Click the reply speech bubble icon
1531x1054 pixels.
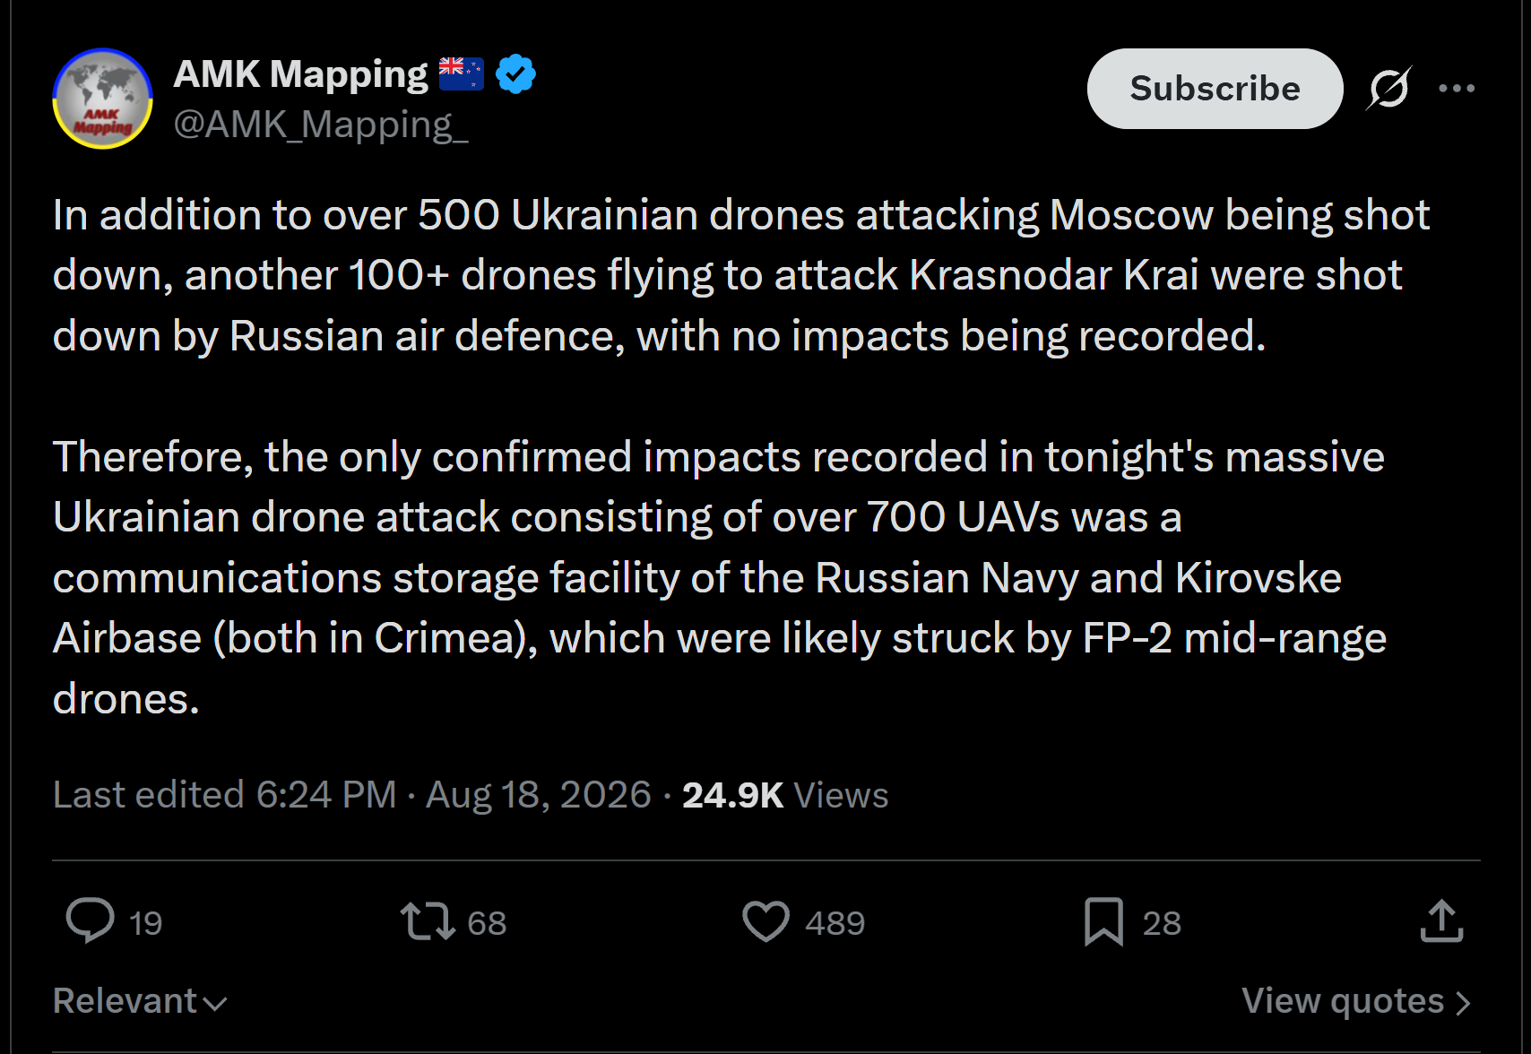(x=91, y=921)
